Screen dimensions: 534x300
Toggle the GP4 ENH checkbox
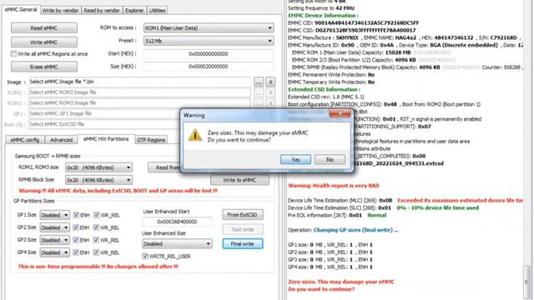pyautogui.click(x=76, y=252)
